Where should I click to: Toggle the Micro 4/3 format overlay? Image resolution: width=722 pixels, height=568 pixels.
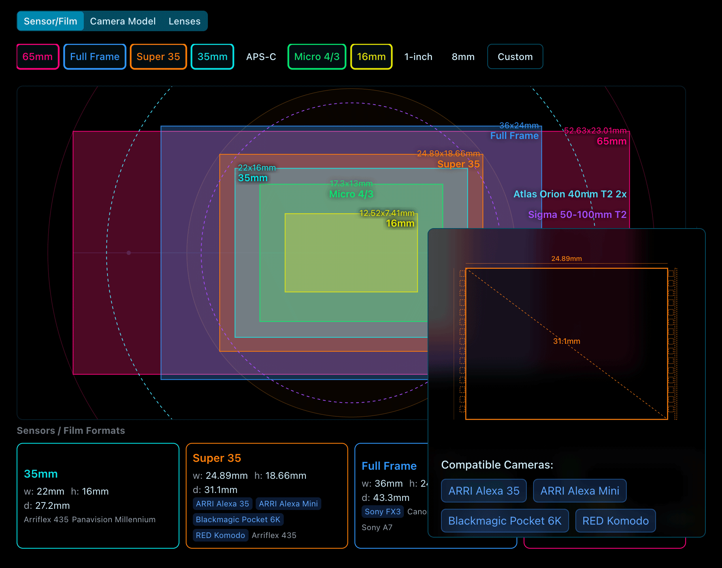pyautogui.click(x=317, y=56)
